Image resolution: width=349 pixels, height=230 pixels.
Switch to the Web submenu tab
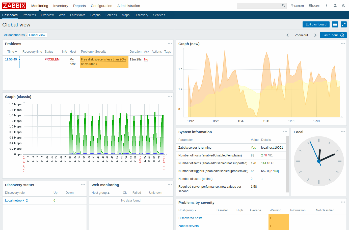coord(62,15)
